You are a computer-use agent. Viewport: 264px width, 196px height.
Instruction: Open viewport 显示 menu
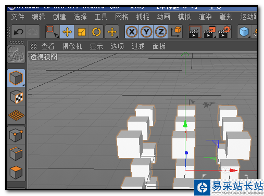click(96, 46)
